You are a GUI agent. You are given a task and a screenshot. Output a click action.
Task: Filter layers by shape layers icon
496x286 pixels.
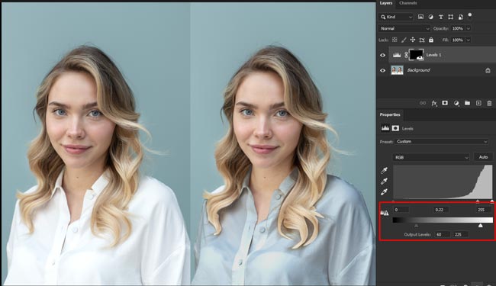[x=451, y=17]
